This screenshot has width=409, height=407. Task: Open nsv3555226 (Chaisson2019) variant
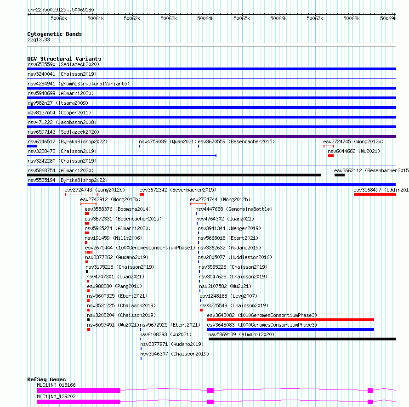point(233,267)
